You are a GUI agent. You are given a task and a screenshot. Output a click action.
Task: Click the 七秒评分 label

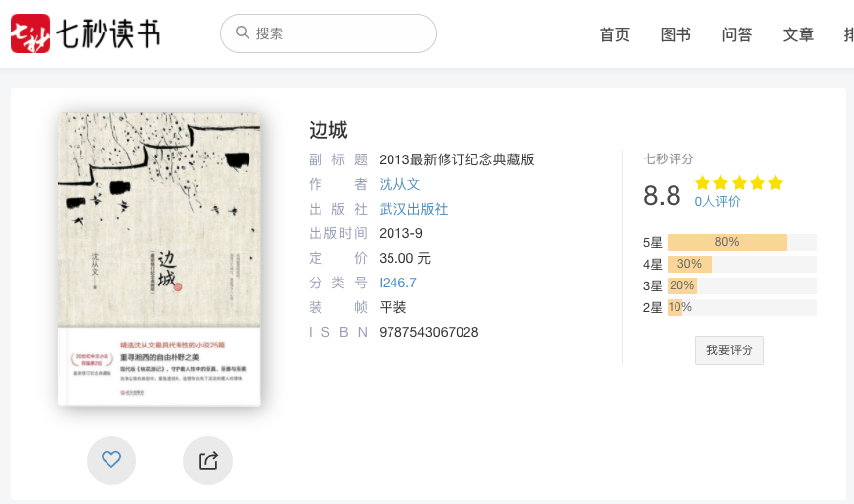click(669, 158)
